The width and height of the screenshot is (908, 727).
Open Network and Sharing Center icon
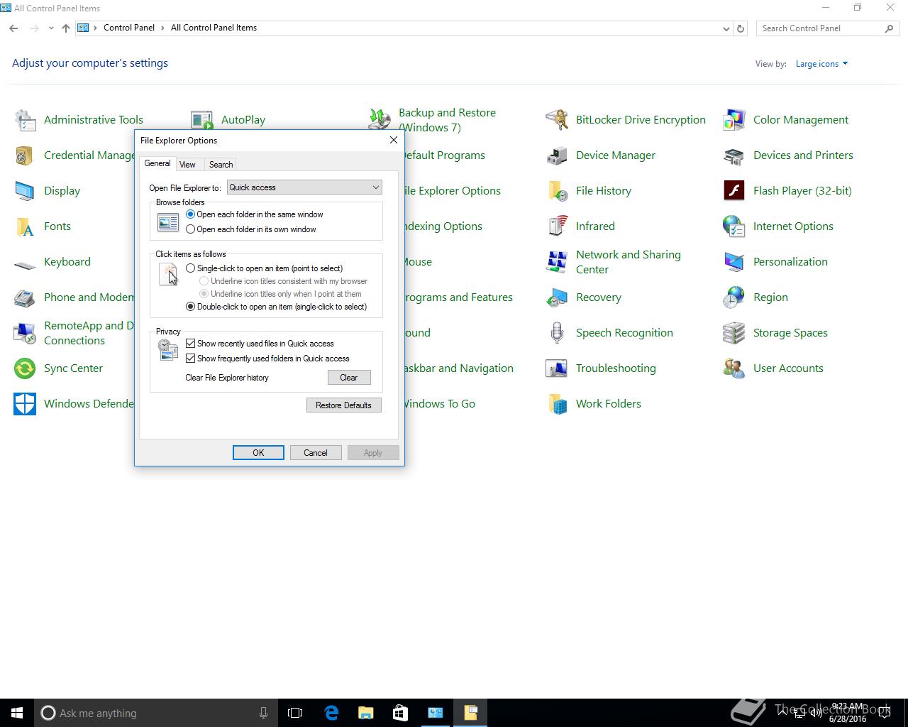tap(557, 262)
